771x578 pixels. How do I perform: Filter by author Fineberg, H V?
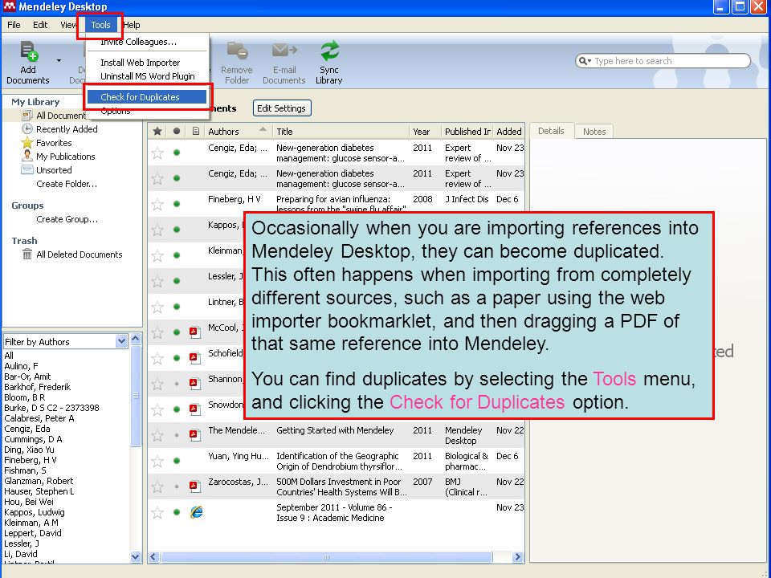pyautogui.click(x=31, y=460)
